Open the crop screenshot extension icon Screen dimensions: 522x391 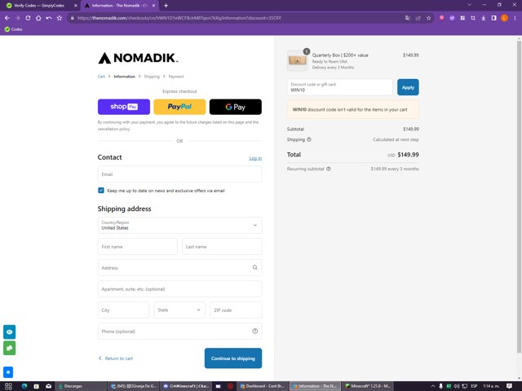(473, 18)
